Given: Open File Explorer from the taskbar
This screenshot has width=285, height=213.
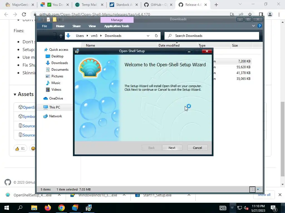Looking at the screenshot, I should tap(34, 208).
